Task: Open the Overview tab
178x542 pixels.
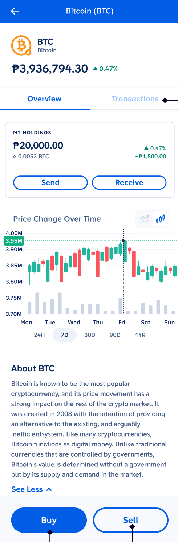Action: [45, 99]
